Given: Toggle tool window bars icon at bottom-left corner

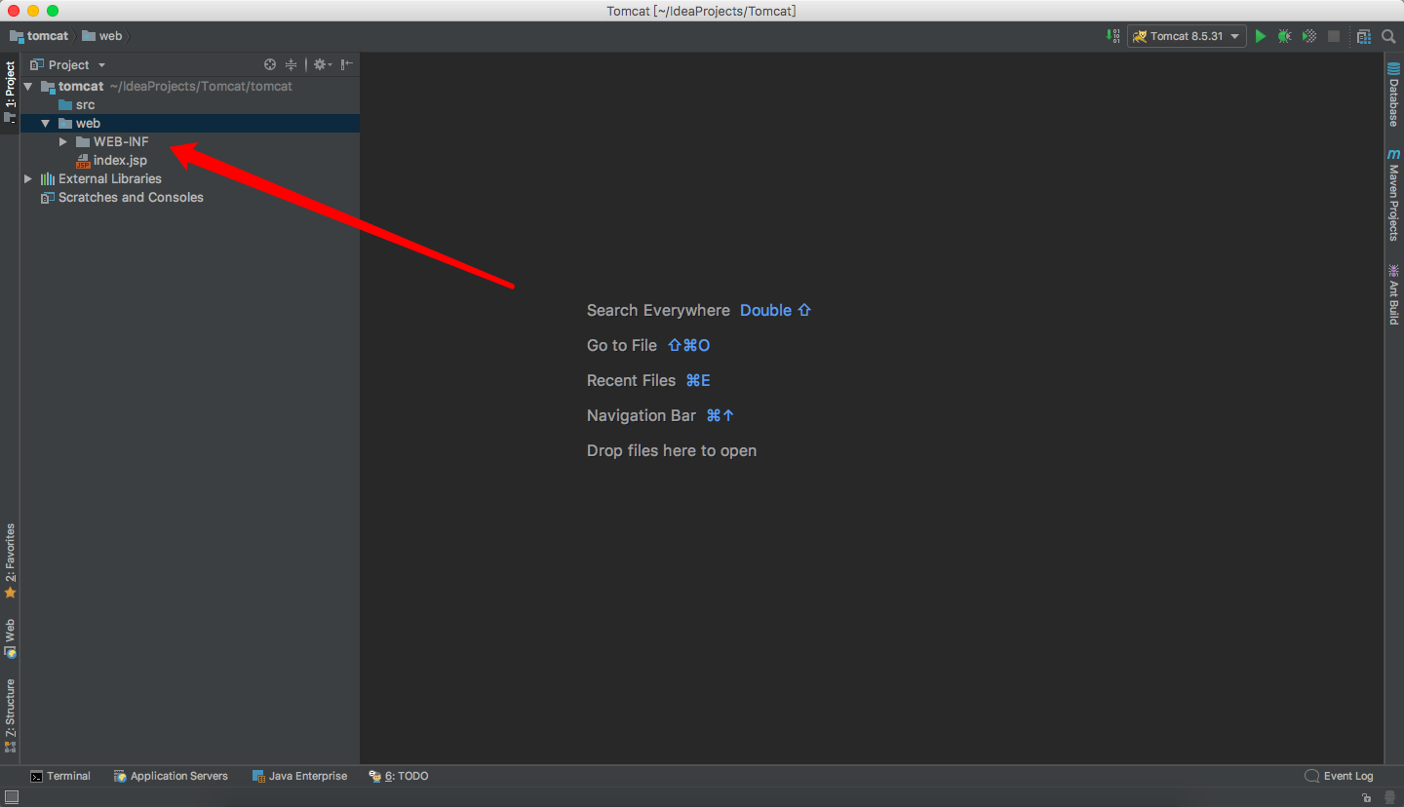Looking at the screenshot, I should click(11, 797).
